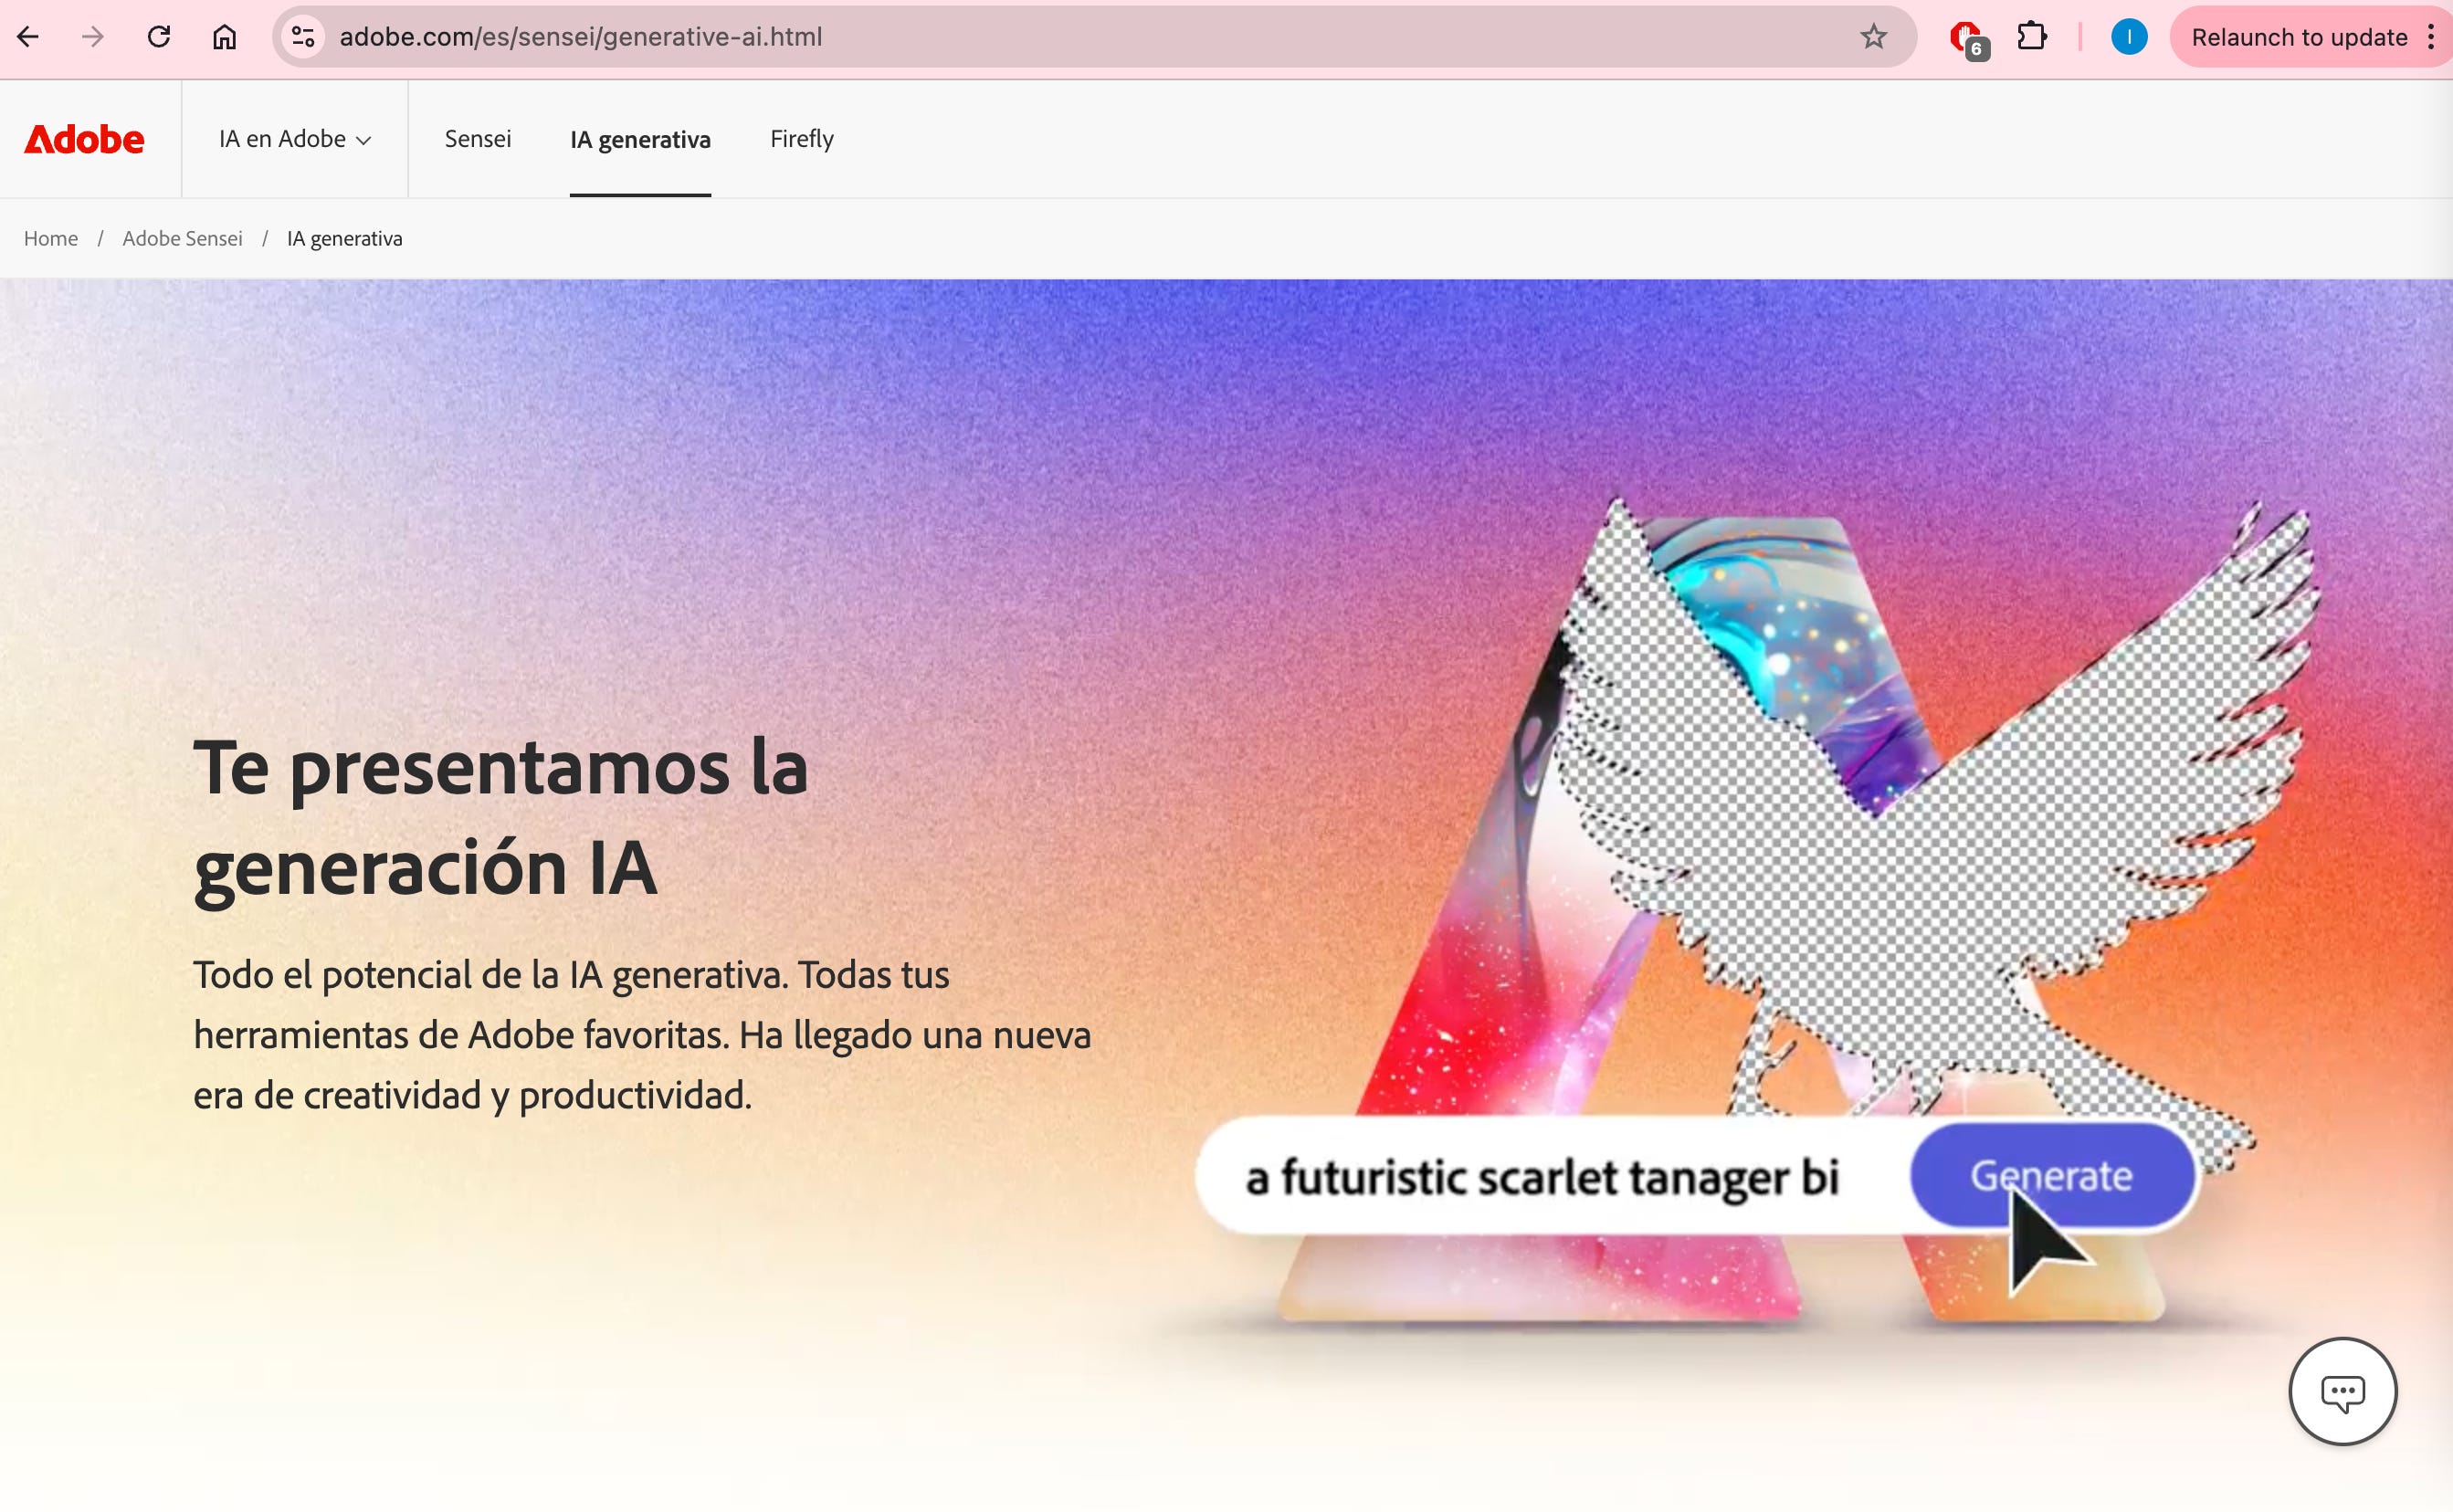Open the red blocker extension with badge 6

click(x=1968, y=39)
